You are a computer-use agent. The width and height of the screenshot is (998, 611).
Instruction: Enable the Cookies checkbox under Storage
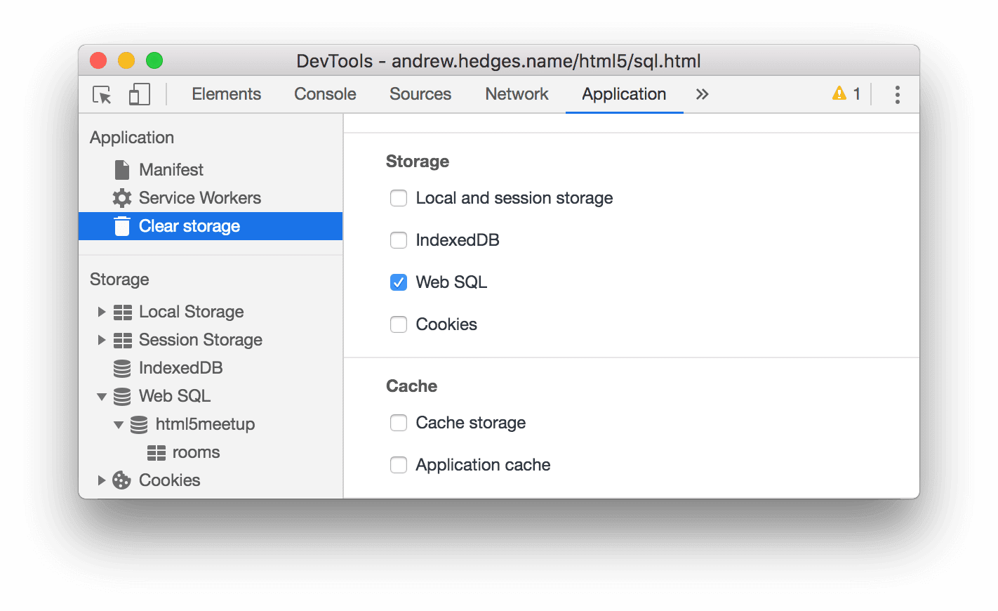[x=398, y=324]
